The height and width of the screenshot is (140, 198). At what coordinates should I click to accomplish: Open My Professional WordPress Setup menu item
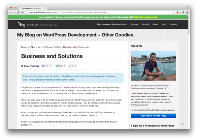click(112, 24)
